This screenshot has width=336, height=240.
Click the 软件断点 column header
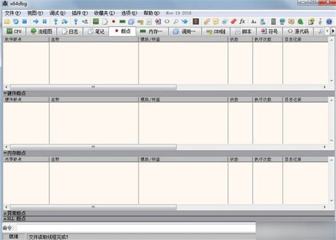pyautogui.click(x=26, y=39)
